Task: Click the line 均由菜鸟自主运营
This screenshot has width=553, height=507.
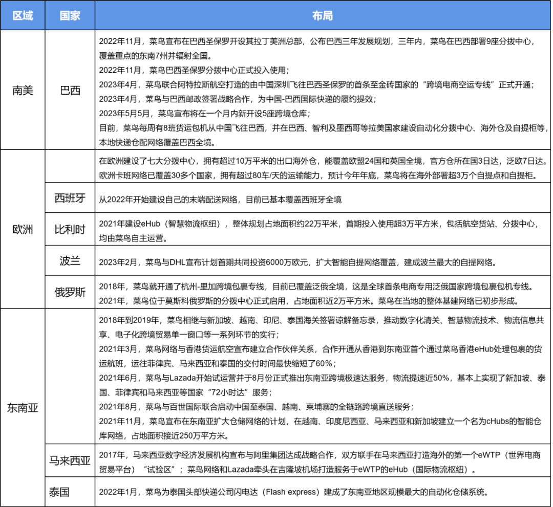Action: click(x=133, y=238)
